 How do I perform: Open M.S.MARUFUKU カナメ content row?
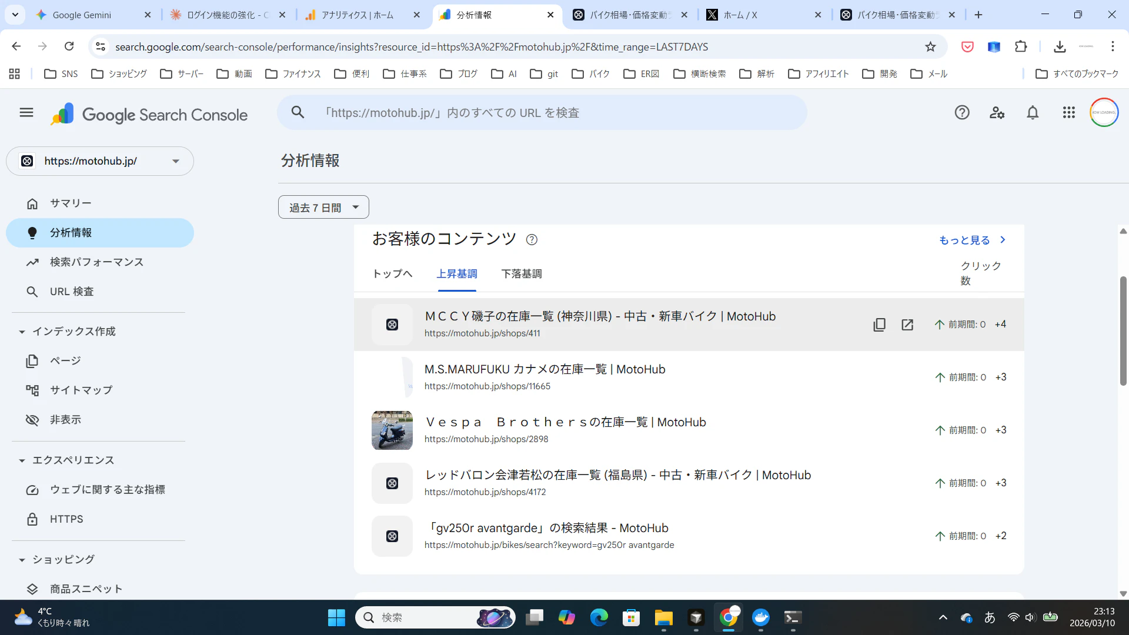coord(689,377)
